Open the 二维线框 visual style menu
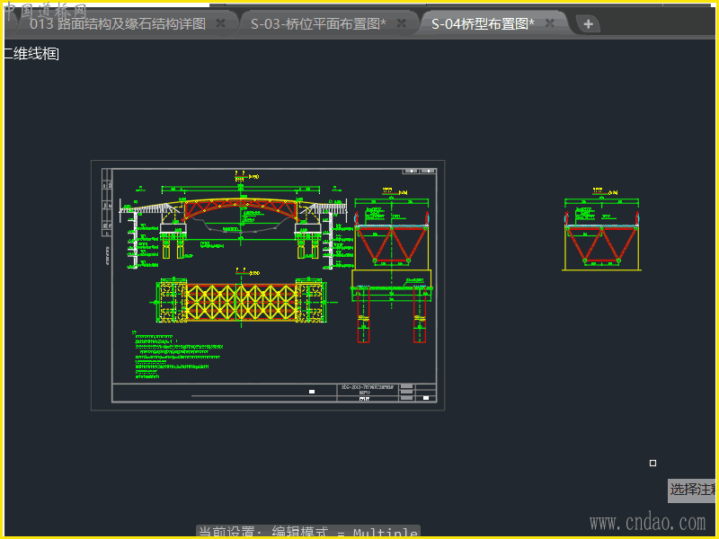The height and width of the screenshot is (539, 719). click(x=31, y=54)
